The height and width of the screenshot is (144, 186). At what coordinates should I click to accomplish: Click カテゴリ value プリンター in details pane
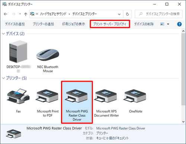tap(102, 133)
